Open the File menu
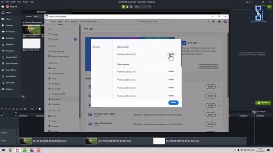Viewport: 273px width, 153px height. pyautogui.click(x=2, y=2)
